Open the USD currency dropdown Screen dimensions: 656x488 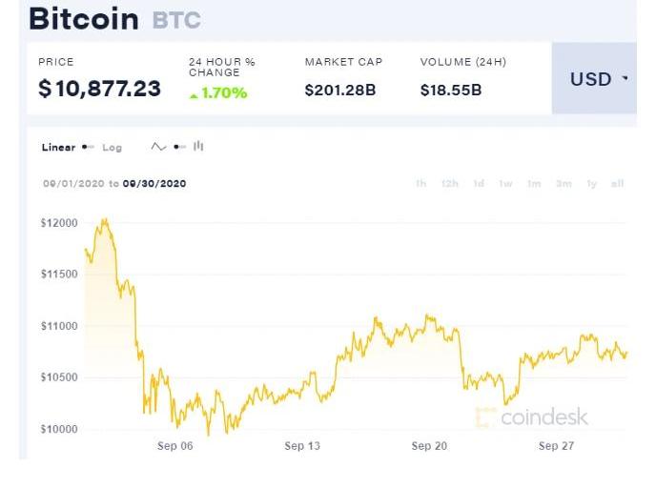[x=593, y=79]
